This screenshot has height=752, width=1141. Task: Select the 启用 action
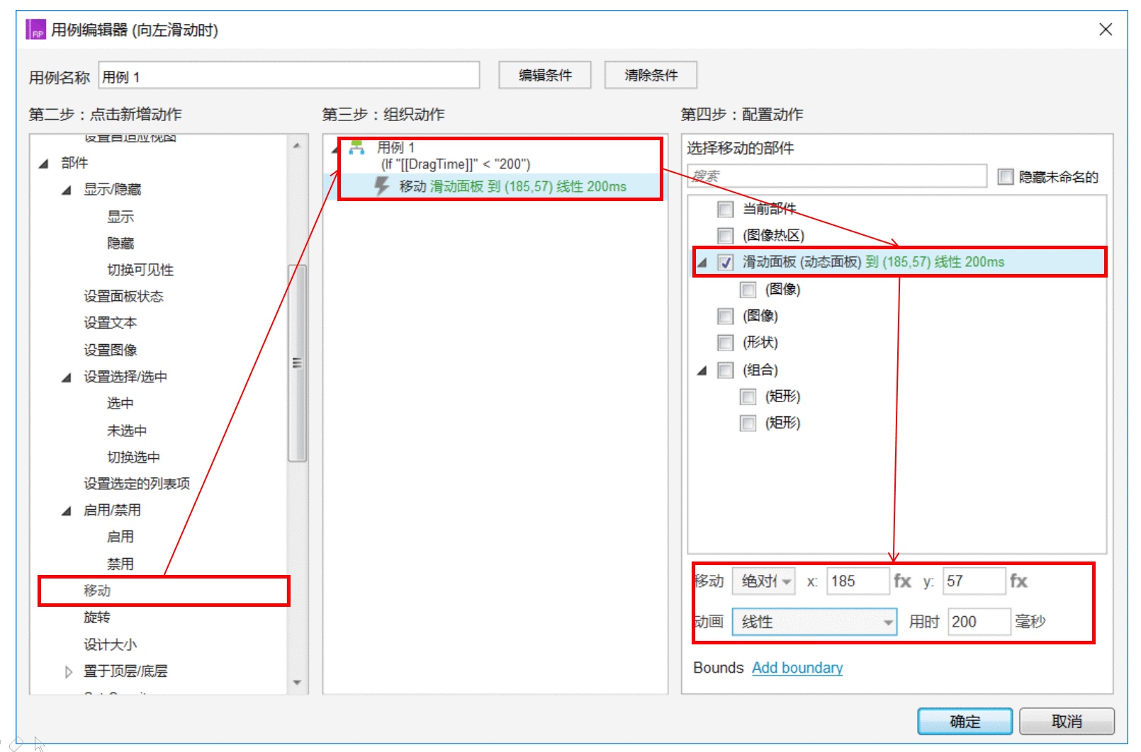click(x=120, y=537)
